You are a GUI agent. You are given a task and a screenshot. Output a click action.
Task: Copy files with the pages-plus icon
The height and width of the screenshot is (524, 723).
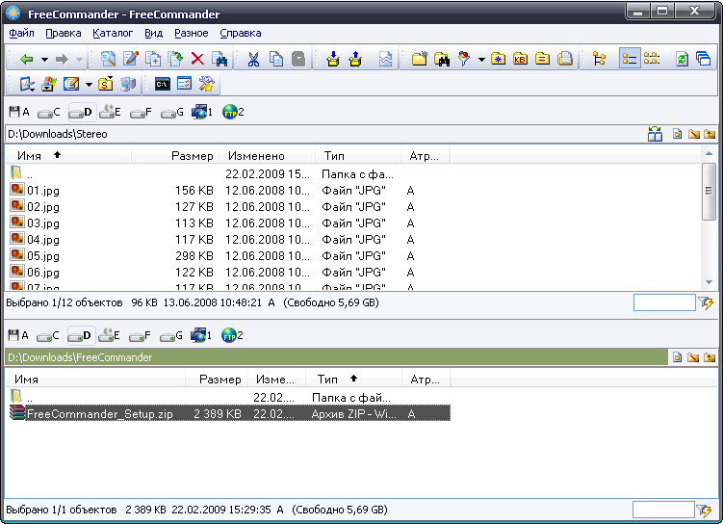pos(153,59)
